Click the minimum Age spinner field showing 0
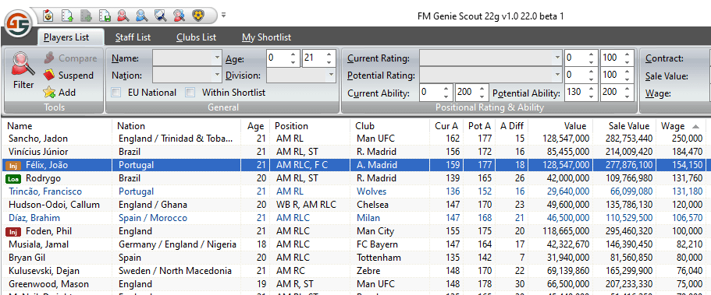The height and width of the screenshot is (295, 711). (x=283, y=58)
